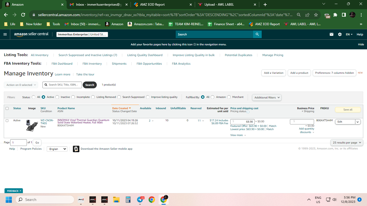Click the zoom magnifier icon in address bar

(299, 15)
